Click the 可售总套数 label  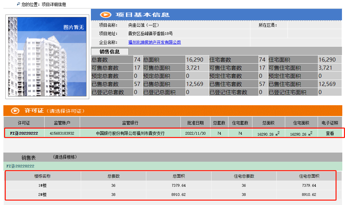[105, 68]
